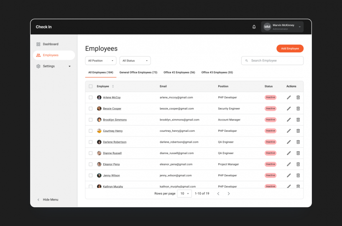The width and height of the screenshot is (342, 226).
Task: Go to next page arrow
Action: coord(229,193)
